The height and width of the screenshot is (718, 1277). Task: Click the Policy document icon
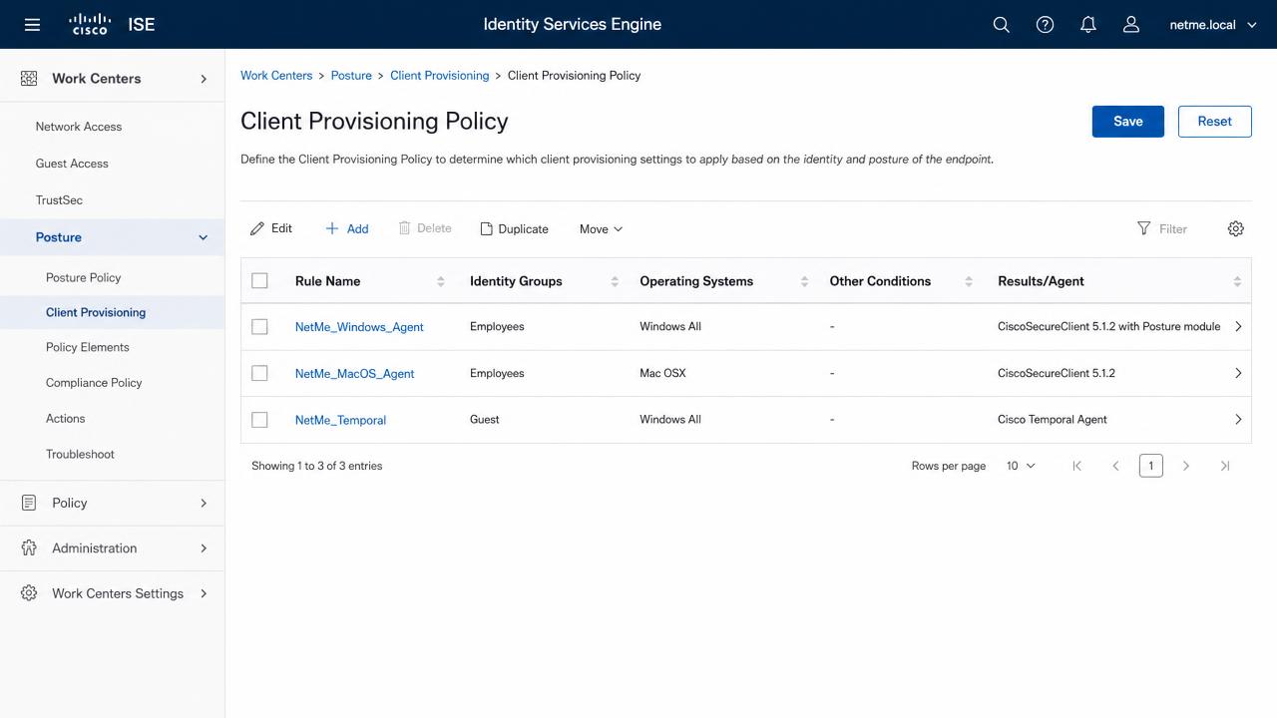click(x=29, y=503)
